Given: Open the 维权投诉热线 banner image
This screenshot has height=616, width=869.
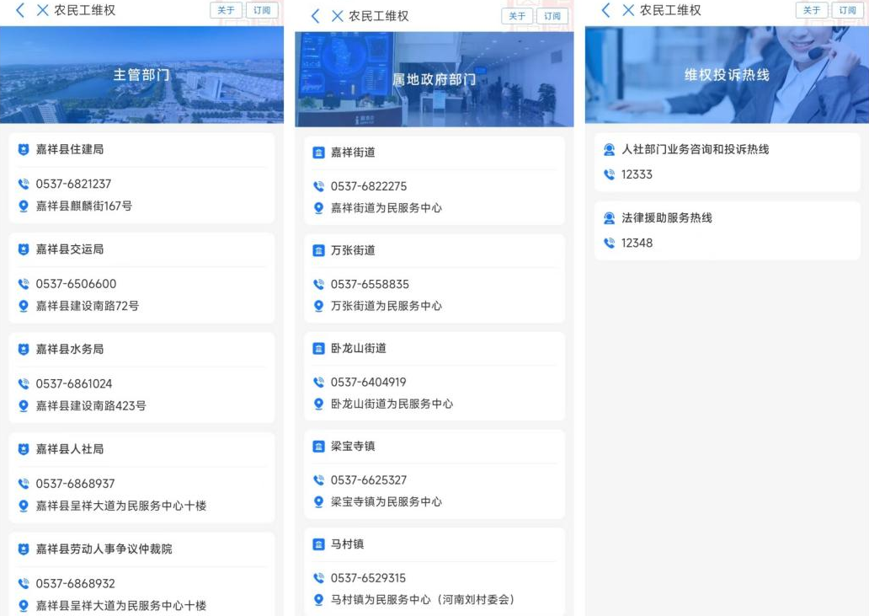Looking at the screenshot, I should click(x=727, y=75).
